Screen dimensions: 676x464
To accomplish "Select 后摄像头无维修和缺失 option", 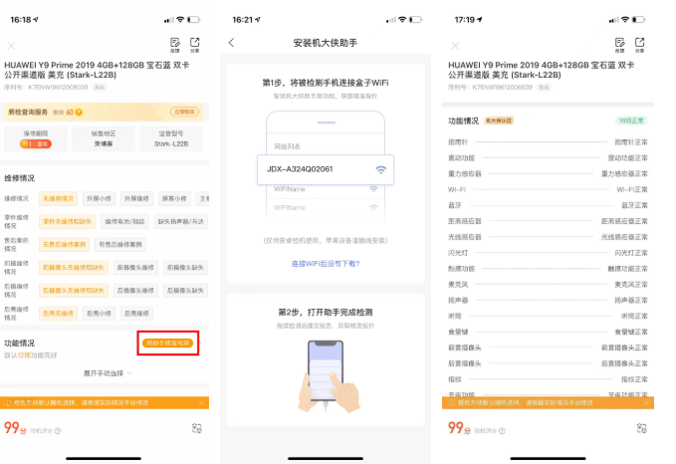I will coord(74,290).
